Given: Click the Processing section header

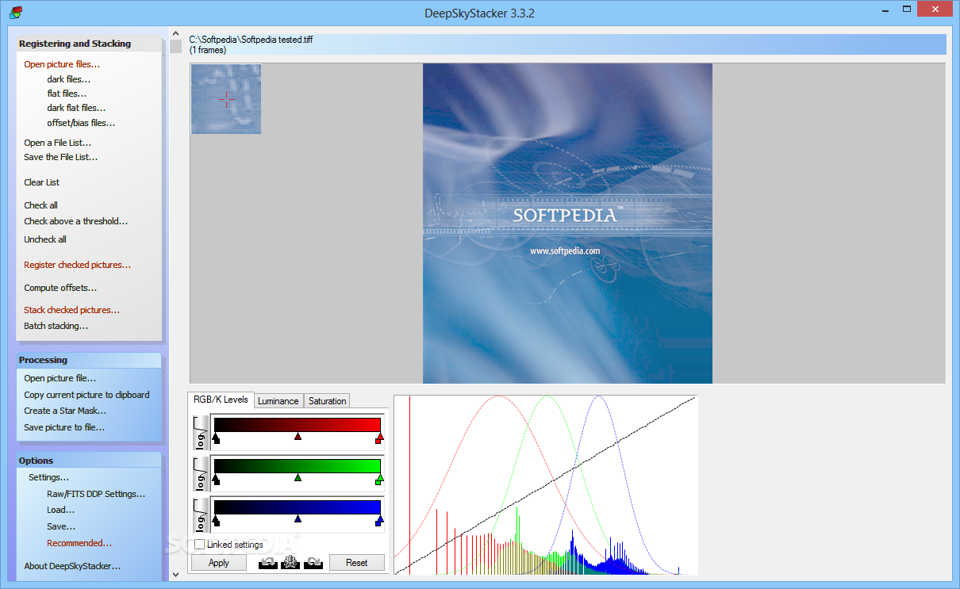Looking at the screenshot, I should (x=89, y=360).
